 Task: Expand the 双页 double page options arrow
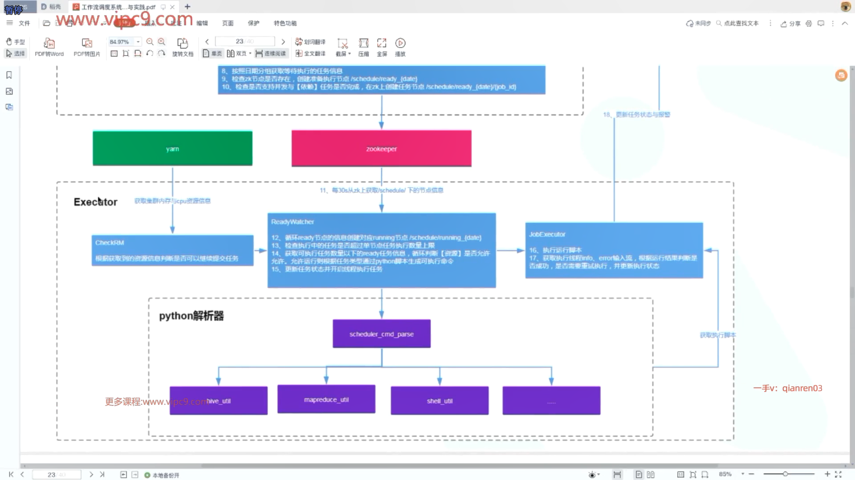click(250, 54)
